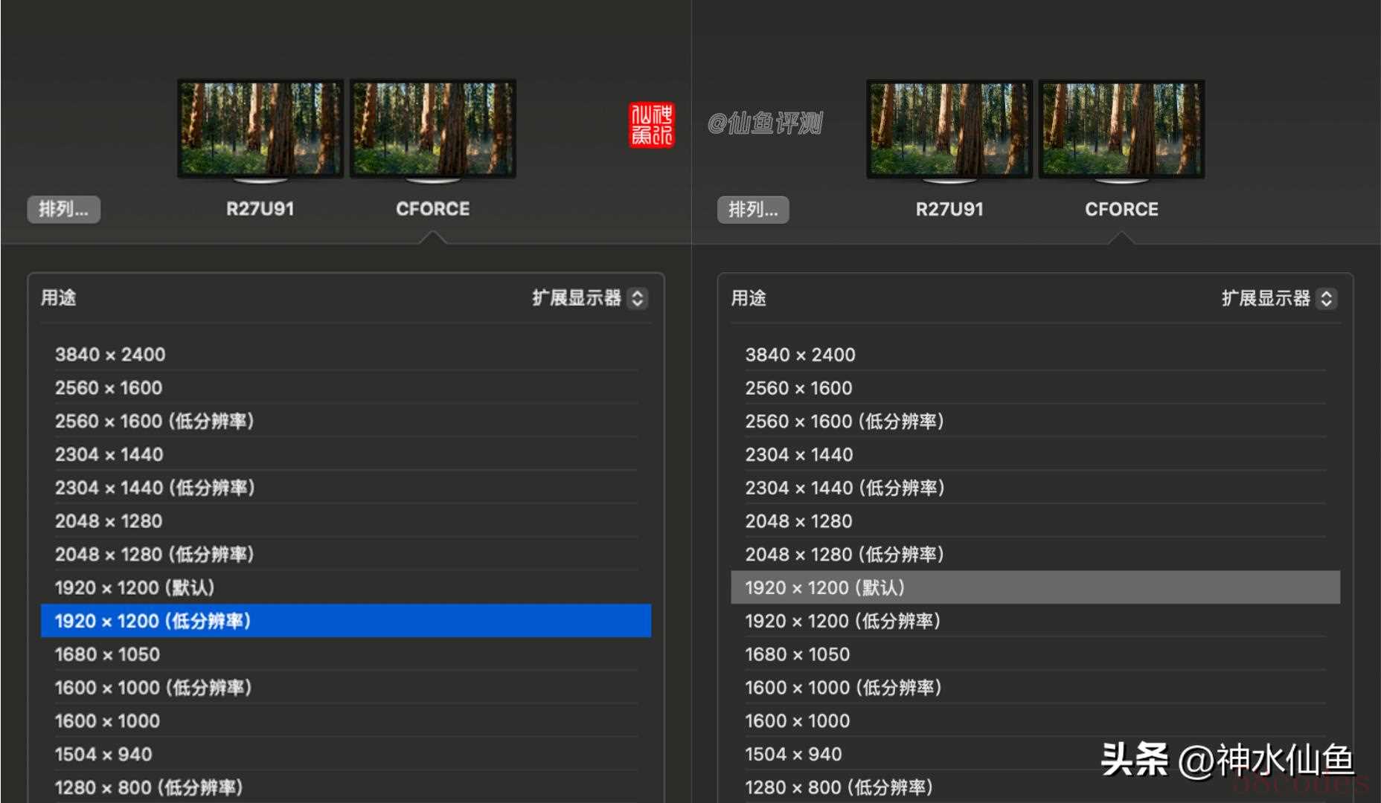This screenshot has width=1381, height=803.
Task: Click the 排列... button in right panel
Action: 753,210
